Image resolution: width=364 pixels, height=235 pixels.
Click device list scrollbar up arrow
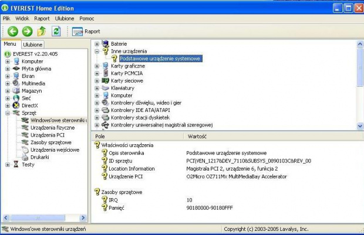point(360,43)
